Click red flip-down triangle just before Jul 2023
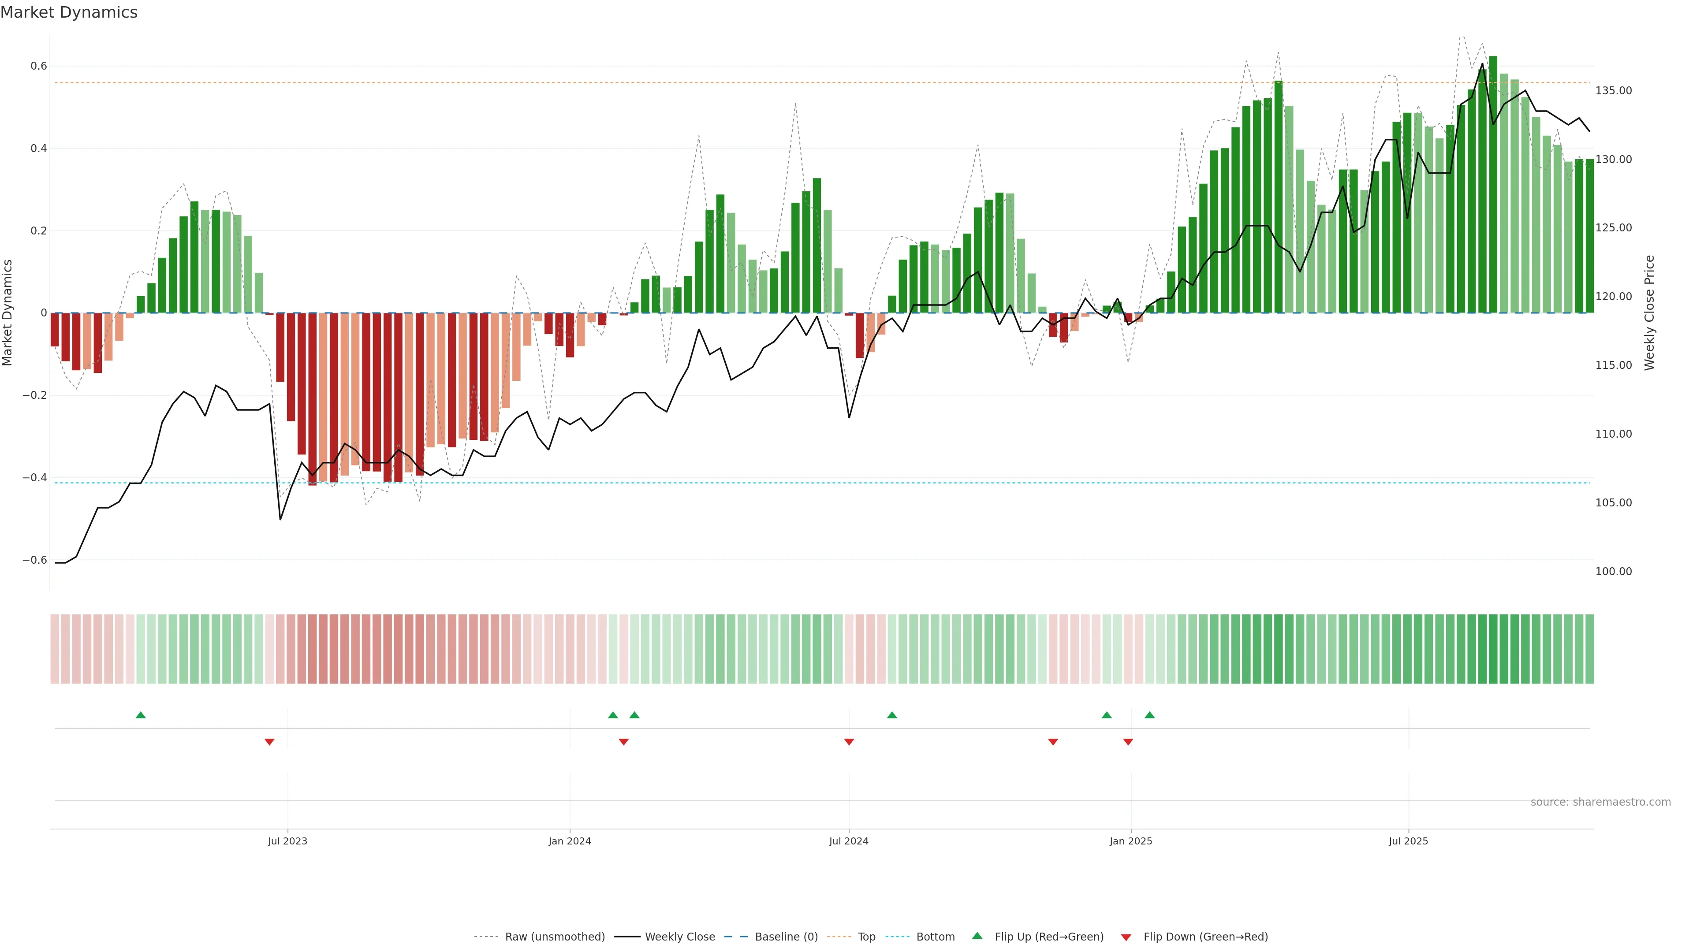The width and height of the screenshot is (1693, 952). coord(269,742)
